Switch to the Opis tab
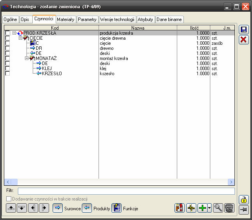252x220 pixels. 25,19
